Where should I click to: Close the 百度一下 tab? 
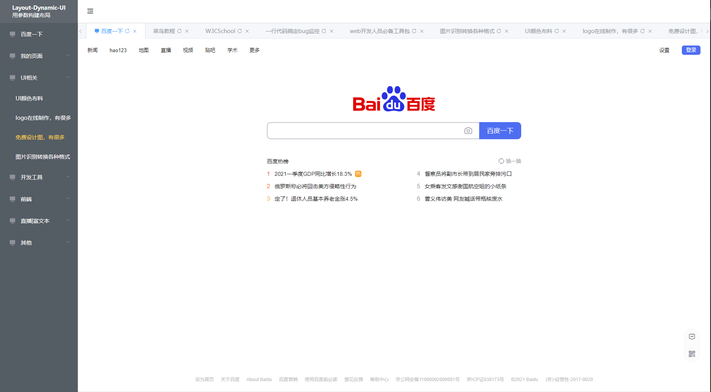(135, 31)
